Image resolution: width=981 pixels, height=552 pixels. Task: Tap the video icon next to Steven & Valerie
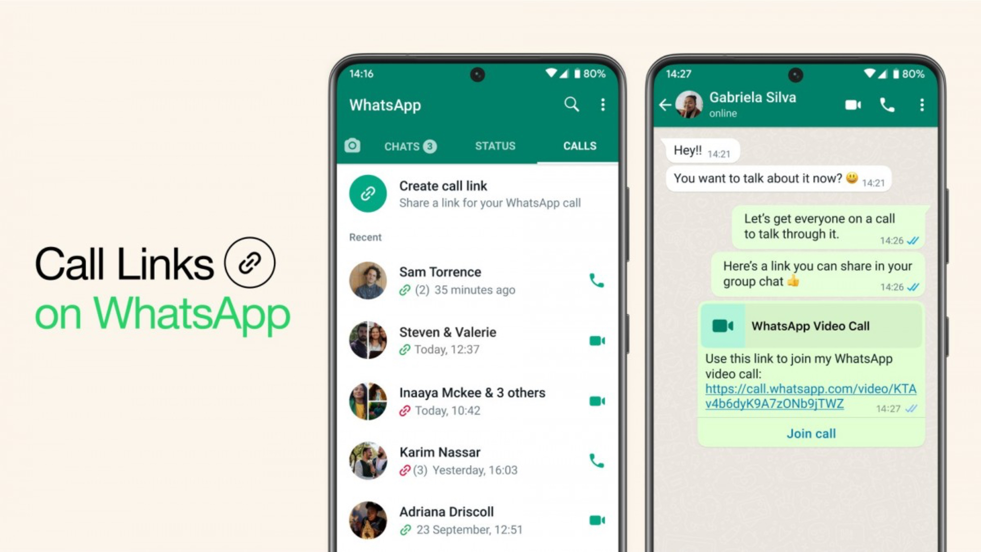[x=597, y=340]
